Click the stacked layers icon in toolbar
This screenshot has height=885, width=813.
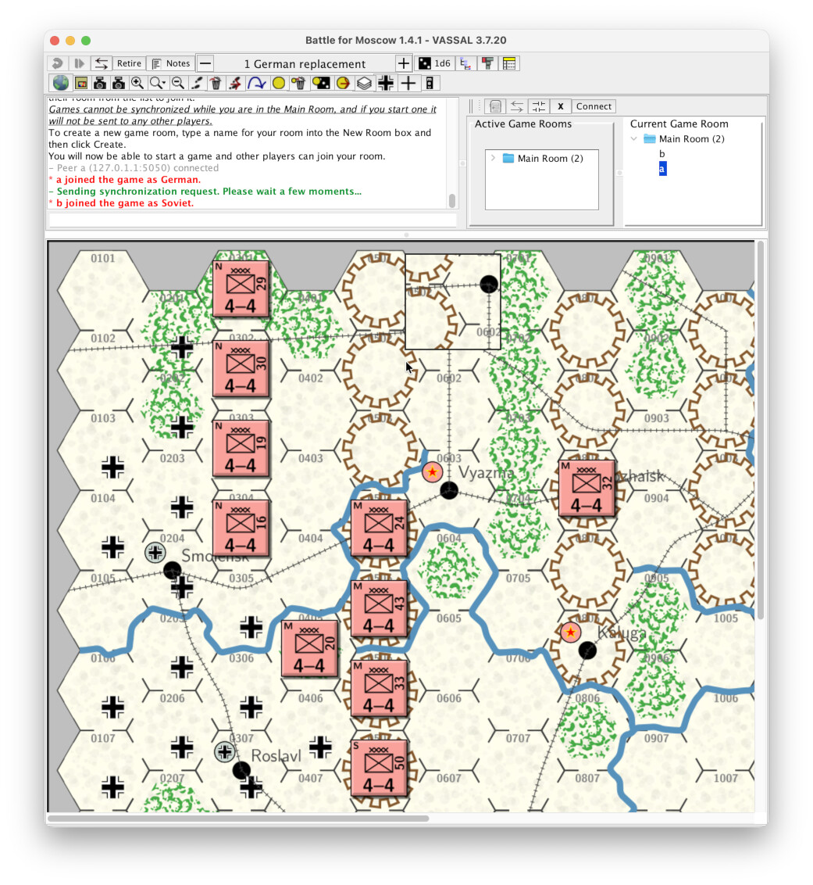point(364,83)
